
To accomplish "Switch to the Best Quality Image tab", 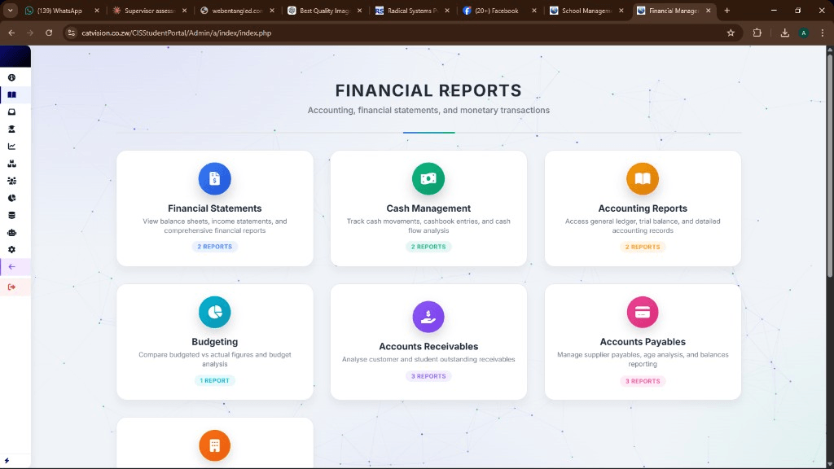I will 324,11.
